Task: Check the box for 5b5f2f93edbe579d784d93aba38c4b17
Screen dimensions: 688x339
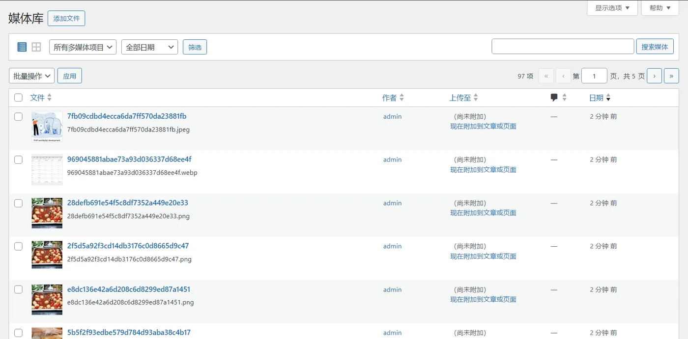Action: pyautogui.click(x=18, y=333)
